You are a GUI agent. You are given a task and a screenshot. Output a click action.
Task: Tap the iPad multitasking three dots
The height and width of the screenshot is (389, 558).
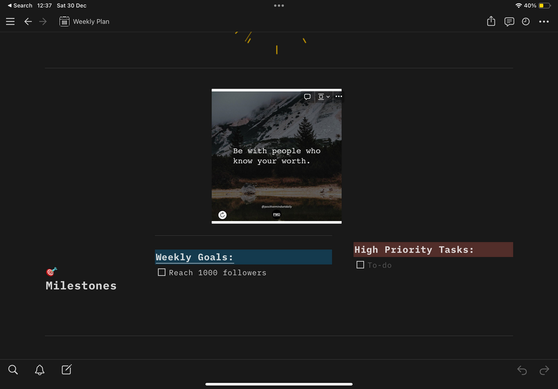pos(279,6)
